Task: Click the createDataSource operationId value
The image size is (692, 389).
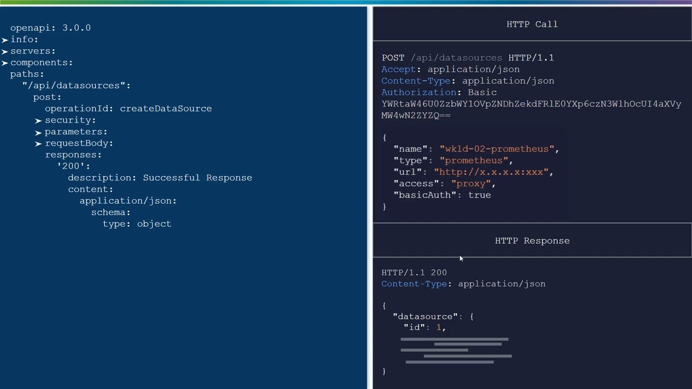Action: coord(165,109)
